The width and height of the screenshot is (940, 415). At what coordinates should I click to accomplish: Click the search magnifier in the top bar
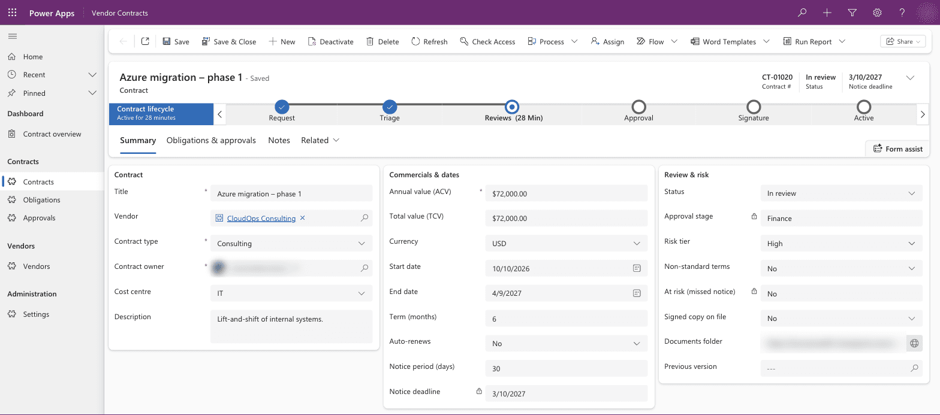802,13
